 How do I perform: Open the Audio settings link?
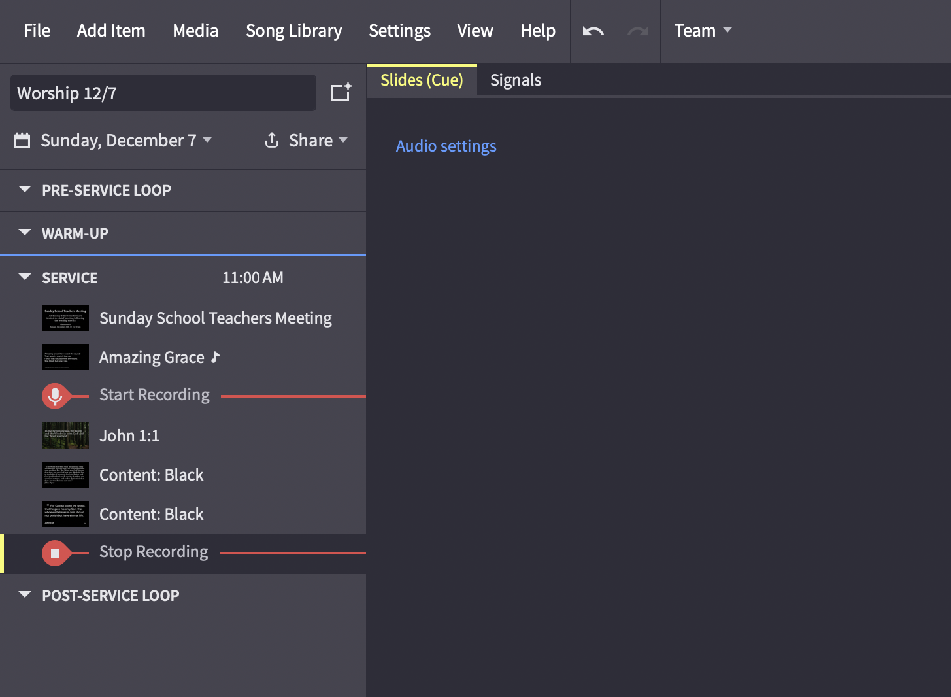point(446,146)
